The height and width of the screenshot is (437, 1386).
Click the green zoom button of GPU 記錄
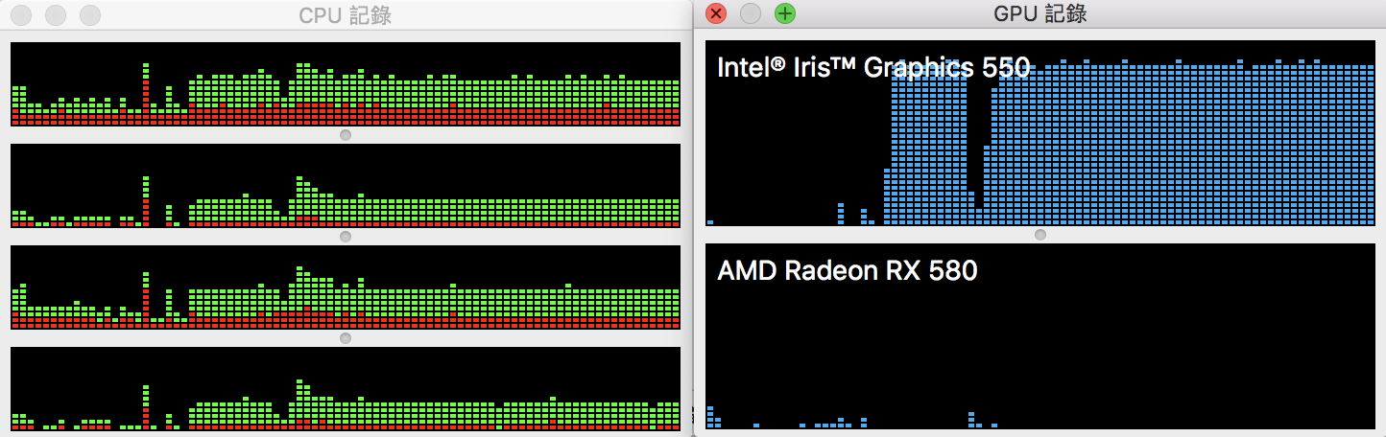point(785,13)
